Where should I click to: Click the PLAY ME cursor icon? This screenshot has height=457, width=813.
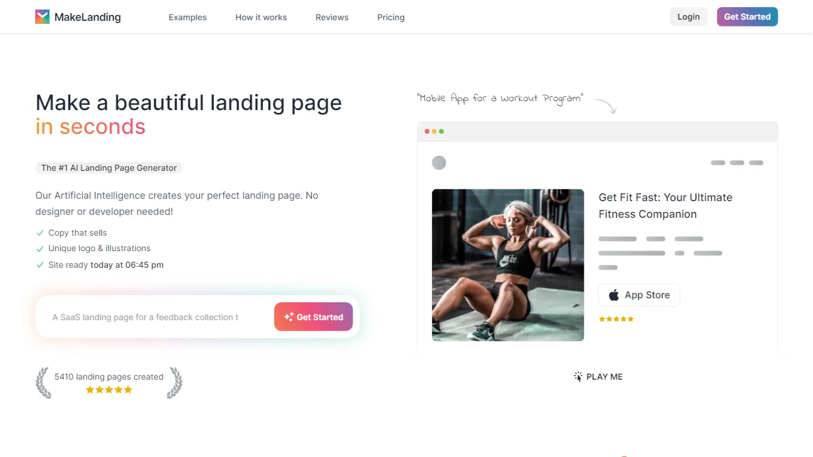(578, 377)
